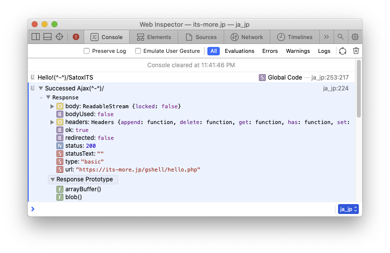This screenshot has height=253, width=390.
Task: Enable Emulate User Gesture checkbox
Action: point(138,51)
